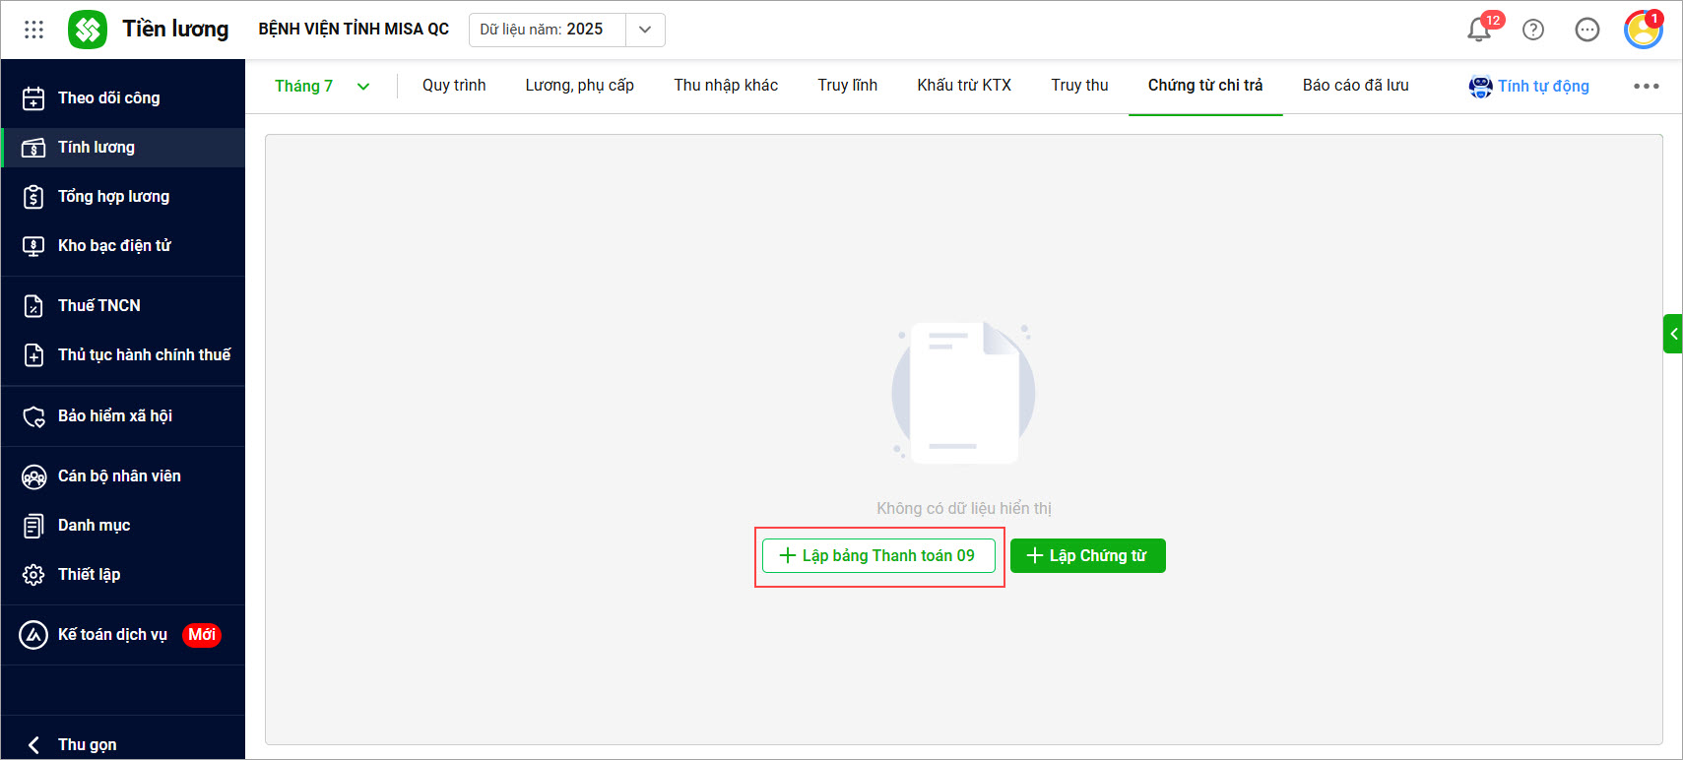Open Bảo hiểm xã hội in sidebar

pos(123,416)
